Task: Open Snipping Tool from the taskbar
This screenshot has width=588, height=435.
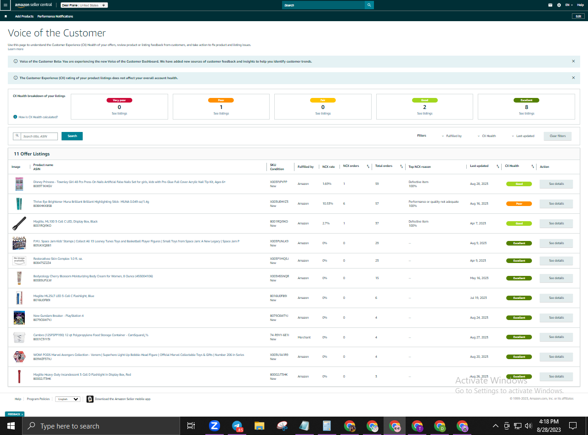Action: pos(282,426)
